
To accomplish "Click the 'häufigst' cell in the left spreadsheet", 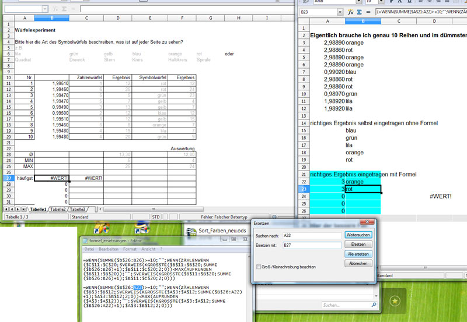I will click(x=25, y=178).
